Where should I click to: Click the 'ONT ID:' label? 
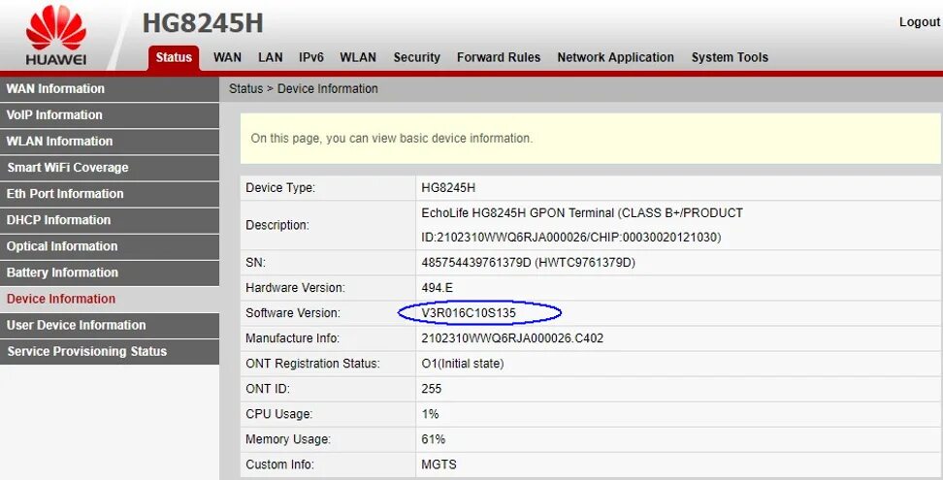(x=268, y=389)
